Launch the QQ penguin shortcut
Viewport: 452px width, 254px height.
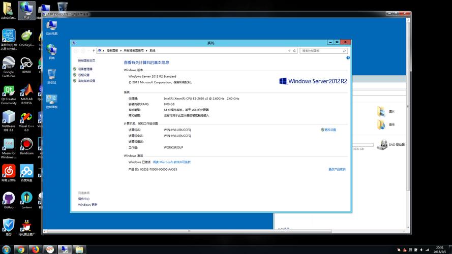[x=26, y=227]
